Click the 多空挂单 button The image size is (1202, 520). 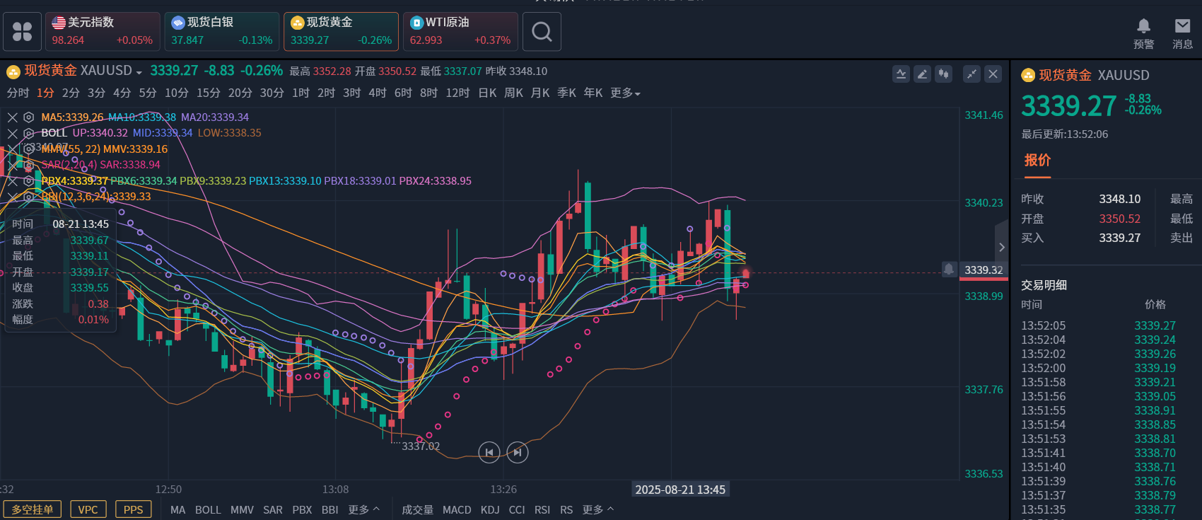[x=33, y=509]
